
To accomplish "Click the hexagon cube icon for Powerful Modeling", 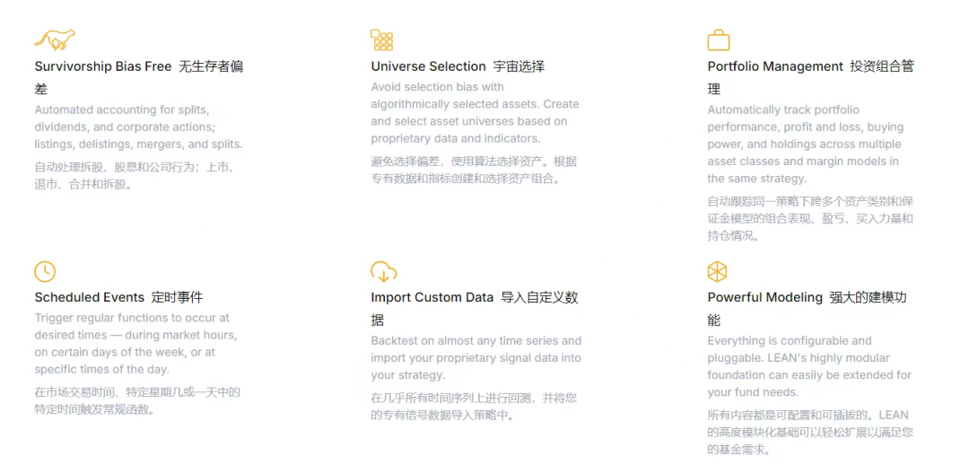I will click(x=717, y=272).
